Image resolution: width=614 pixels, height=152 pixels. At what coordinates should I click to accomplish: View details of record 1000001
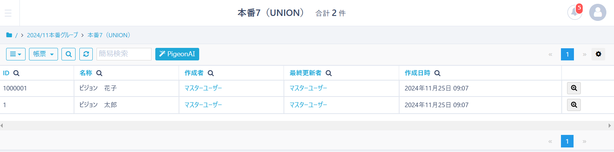(574, 88)
